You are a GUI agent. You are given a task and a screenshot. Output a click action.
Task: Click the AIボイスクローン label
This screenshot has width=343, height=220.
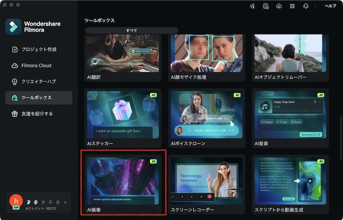point(188,144)
